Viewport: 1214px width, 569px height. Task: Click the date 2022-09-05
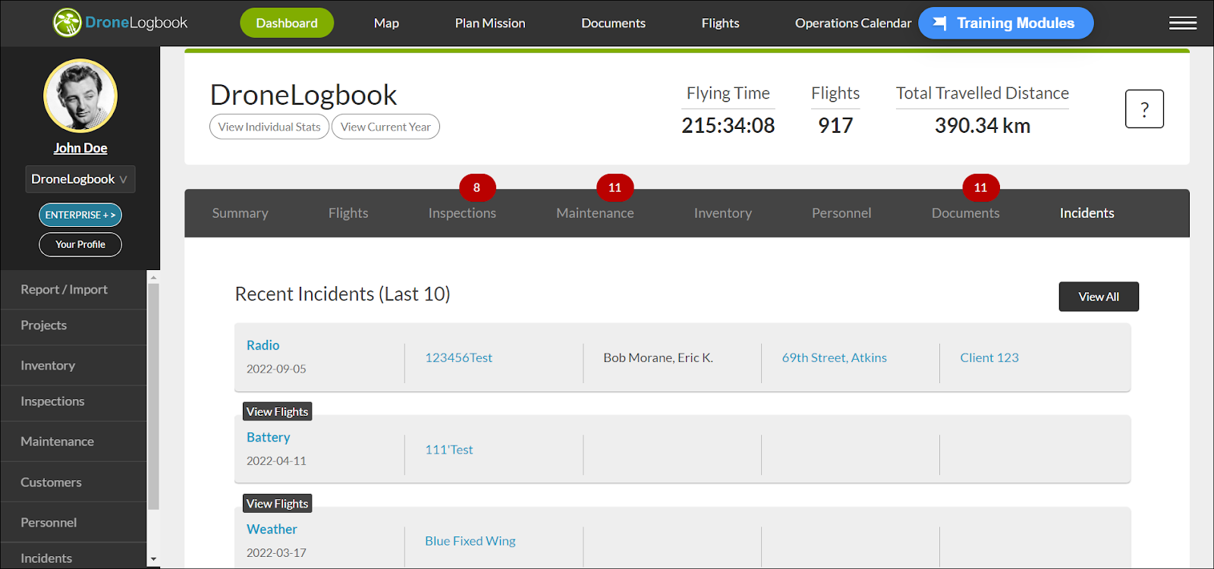pyautogui.click(x=276, y=369)
